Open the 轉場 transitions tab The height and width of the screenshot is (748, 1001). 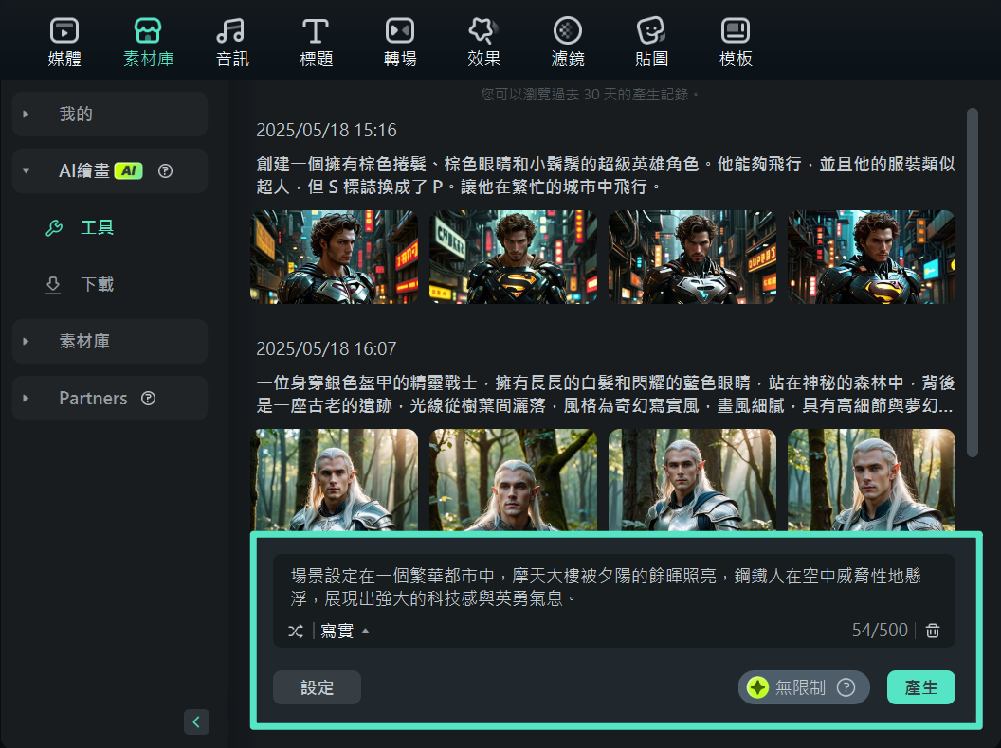coord(400,43)
